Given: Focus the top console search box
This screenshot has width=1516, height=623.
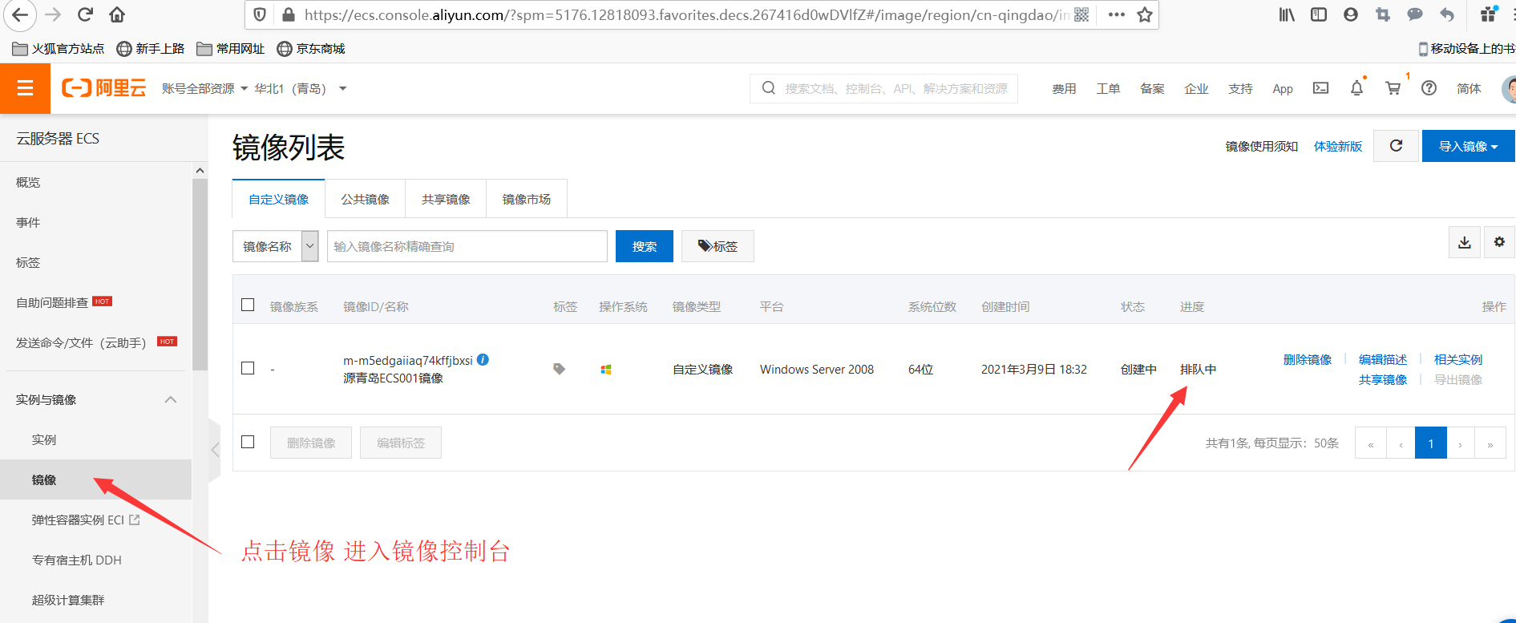Looking at the screenshot, I should coord(884,88).
